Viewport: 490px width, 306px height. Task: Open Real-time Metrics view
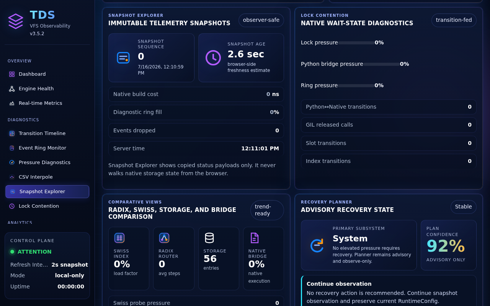[x=47, y=103]
